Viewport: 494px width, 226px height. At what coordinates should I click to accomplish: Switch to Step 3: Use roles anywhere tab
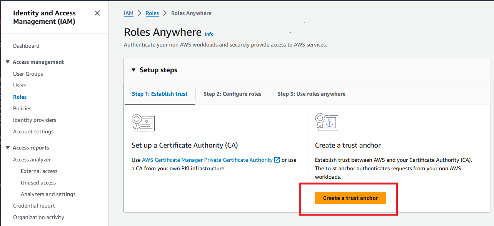(x=311, y=94)
